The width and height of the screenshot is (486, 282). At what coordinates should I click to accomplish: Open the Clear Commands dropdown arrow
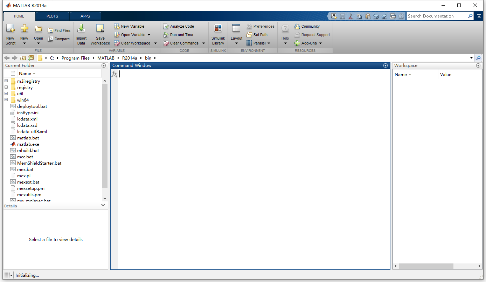tap(204, 43)
